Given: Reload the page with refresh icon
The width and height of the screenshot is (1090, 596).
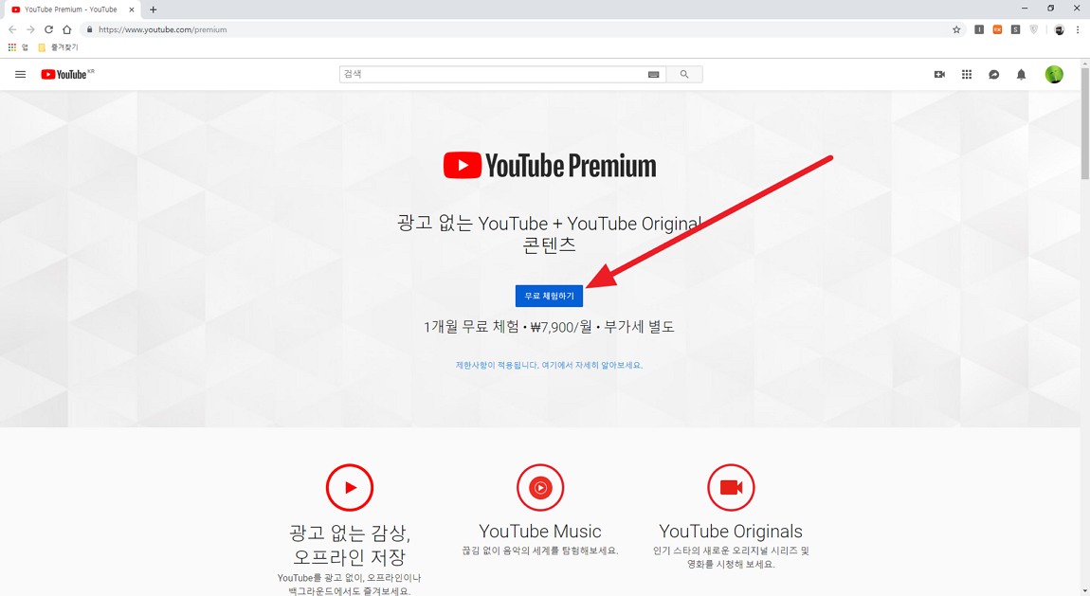Looking at the screenshot, I should click(48, 29).
